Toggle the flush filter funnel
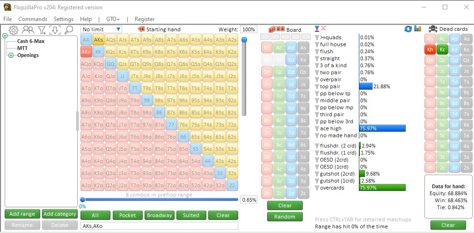The width and height of the screenshot is (474, 233). coord(317,51)
